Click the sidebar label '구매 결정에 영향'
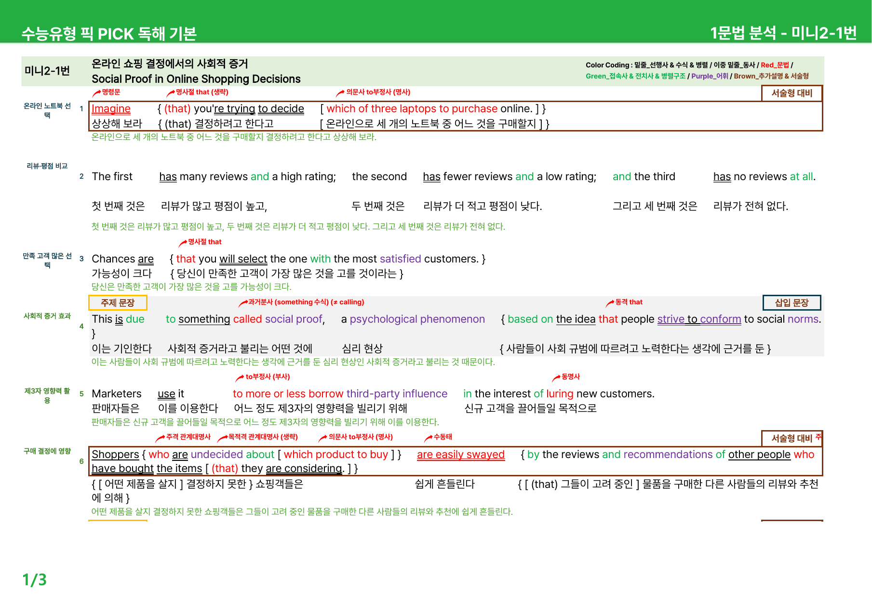The width and height of the screenshot is (872, 616). click(x=47, y=451)
